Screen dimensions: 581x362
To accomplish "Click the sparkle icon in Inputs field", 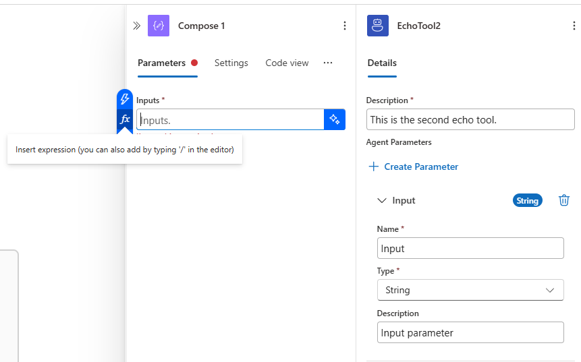I will [x=334, y=119].
